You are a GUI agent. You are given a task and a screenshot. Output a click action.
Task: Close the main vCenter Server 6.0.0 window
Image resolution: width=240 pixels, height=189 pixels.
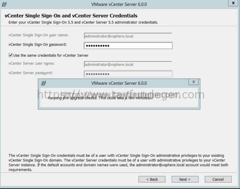point(233,3)
